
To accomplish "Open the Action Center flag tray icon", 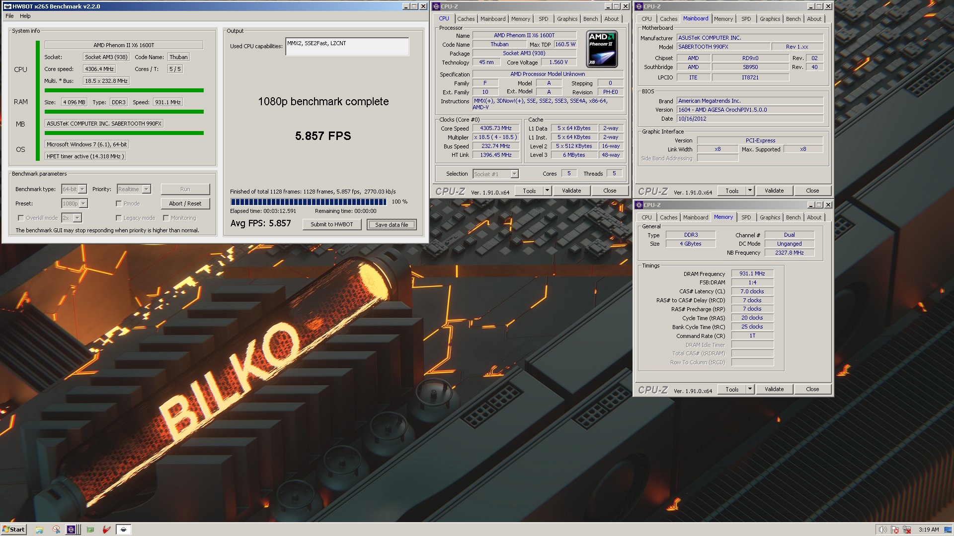I will pos(895,530).
